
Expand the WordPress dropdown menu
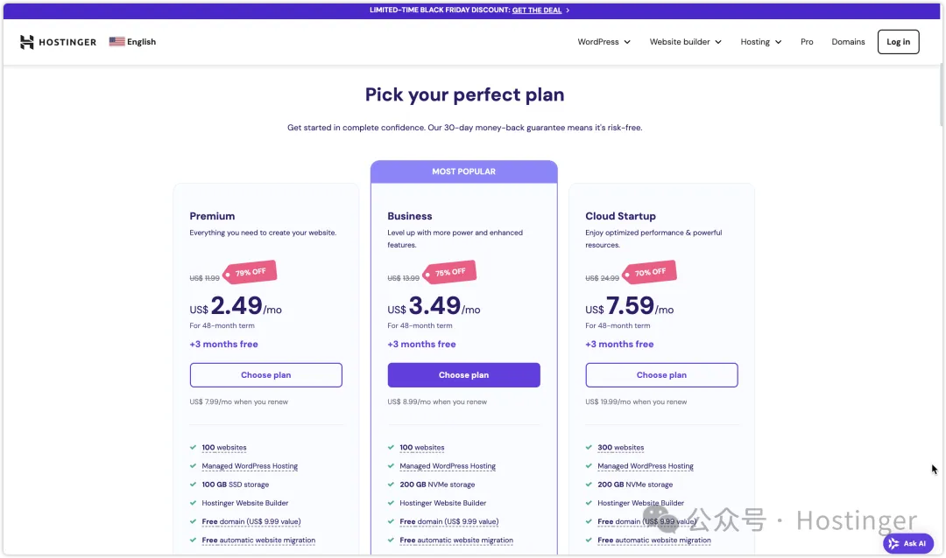click(x=604, y=42)
